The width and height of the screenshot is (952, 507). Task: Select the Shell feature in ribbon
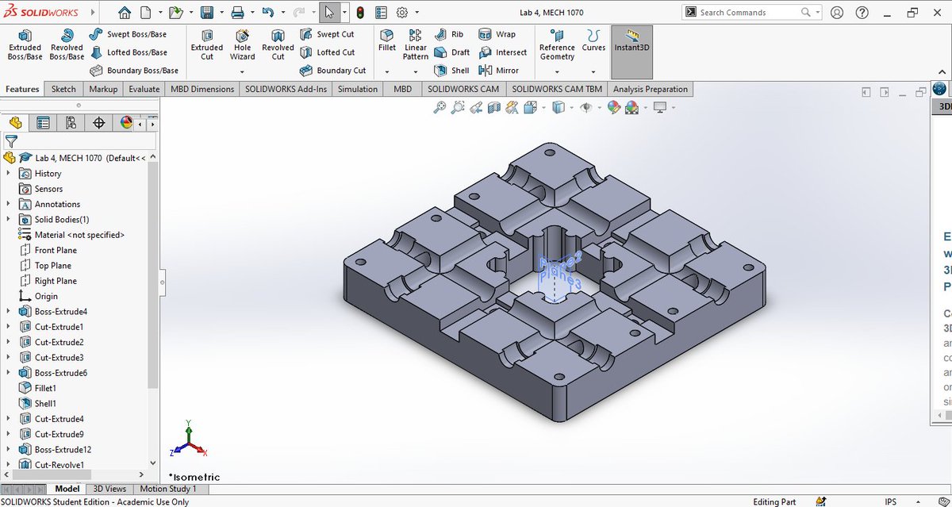click(452, 71)
